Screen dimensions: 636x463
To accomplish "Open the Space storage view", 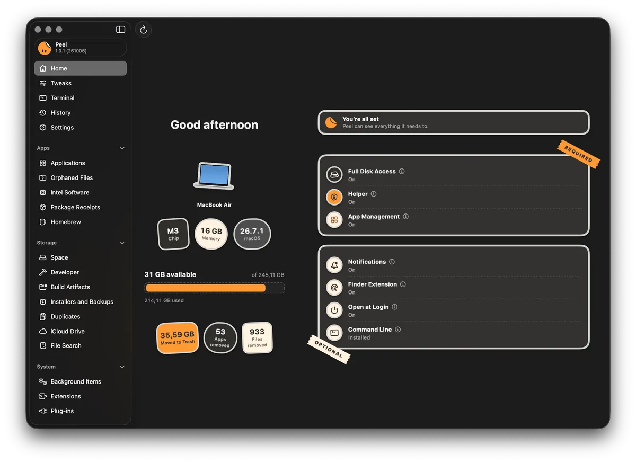I will (x=81, y=257).
